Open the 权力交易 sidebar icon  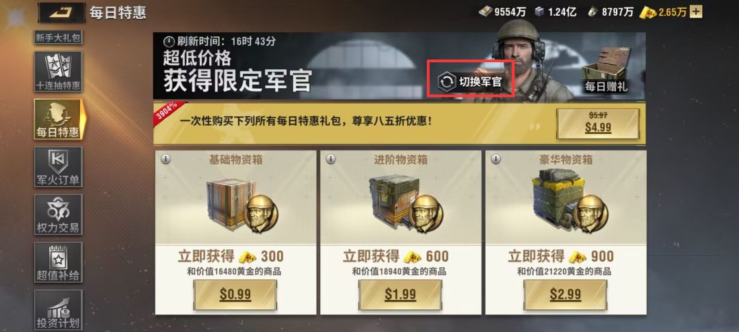point(58,215)
